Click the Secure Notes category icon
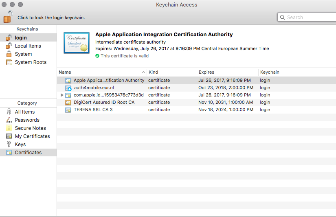 pos(9,128)
